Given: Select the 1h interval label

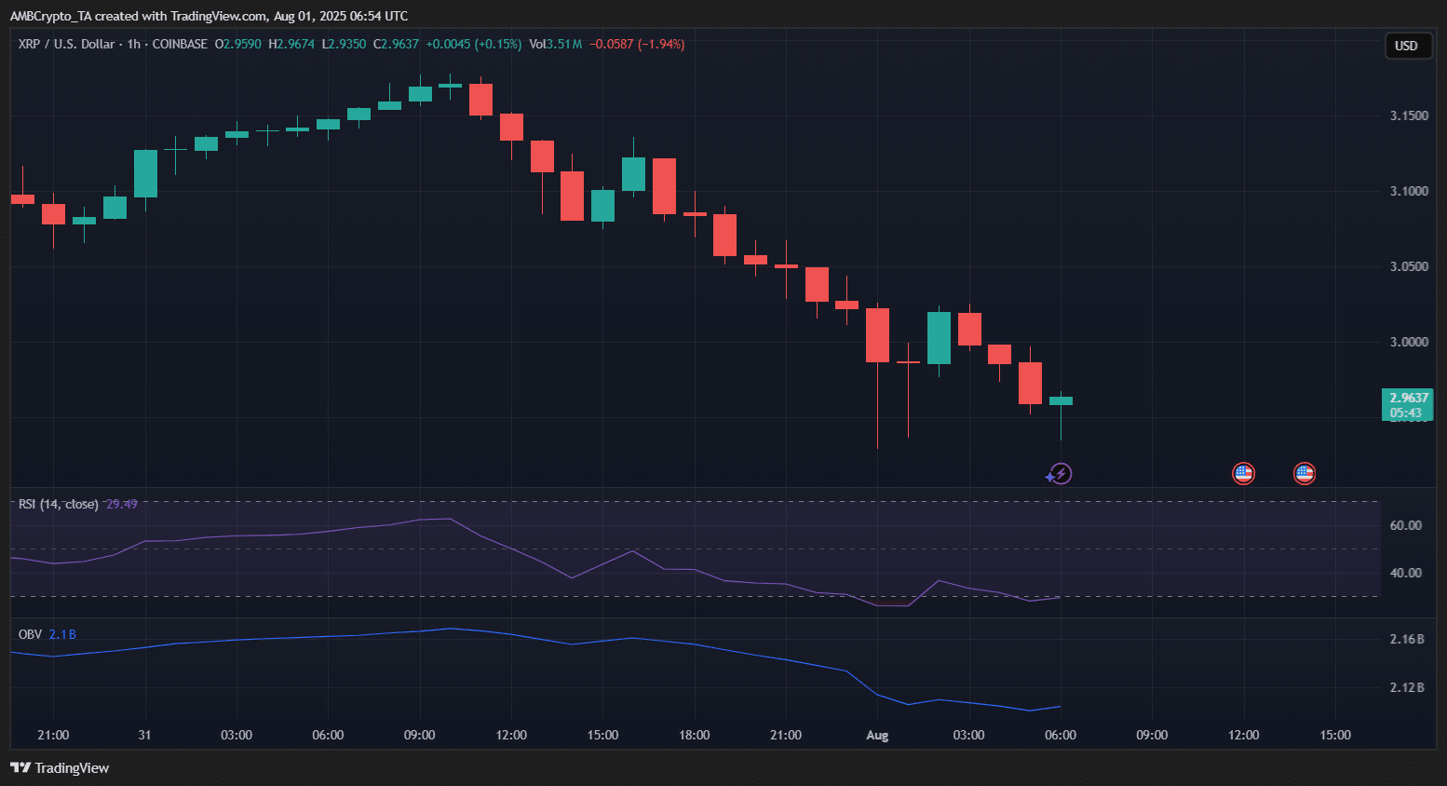Looking at the screenshot, I should click(x=133, y=44).
